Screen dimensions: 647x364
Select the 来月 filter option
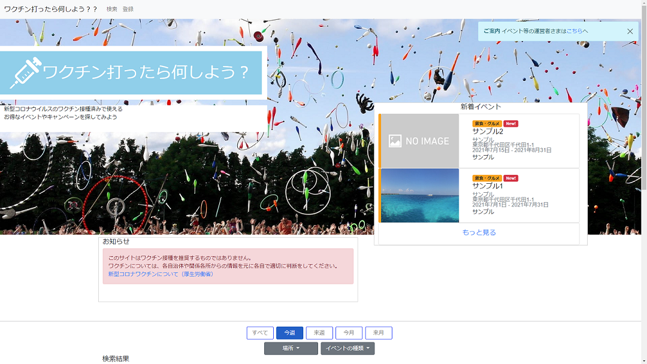(379, 333)
